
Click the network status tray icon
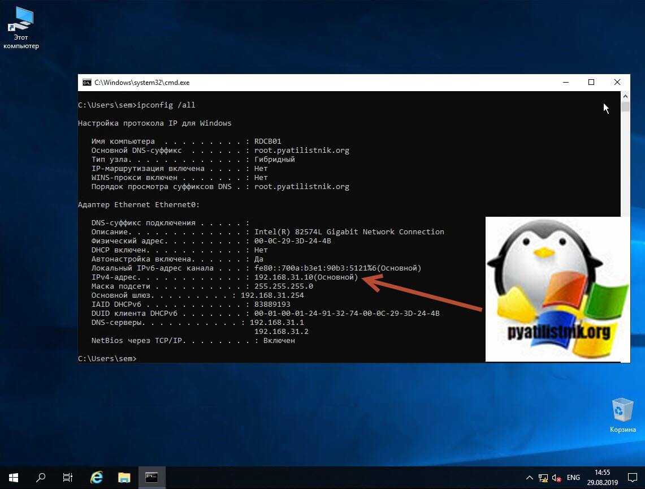[543, 478]
